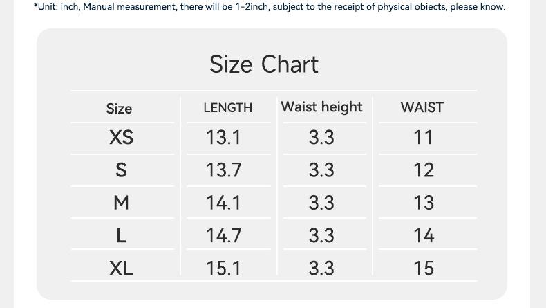Click the "Size Chart" title
Screen dimensions: 546x308
[x=264, y=64]
